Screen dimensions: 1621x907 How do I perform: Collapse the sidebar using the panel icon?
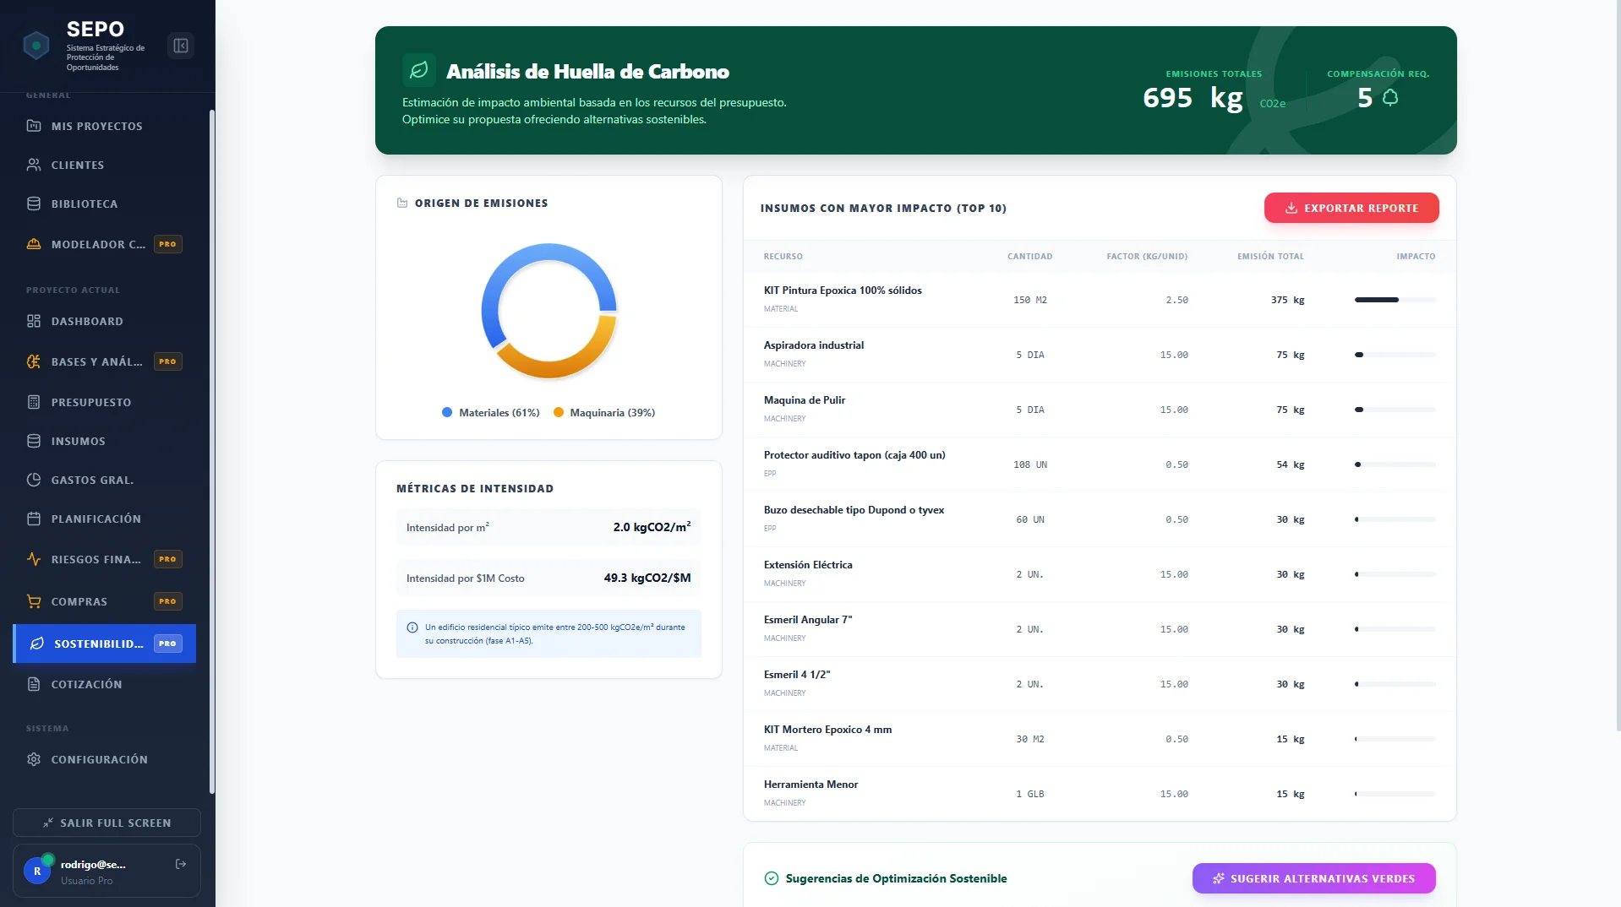[x=180, y=45]
